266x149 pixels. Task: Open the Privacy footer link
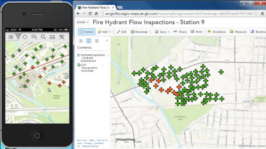tap(88, 143)
